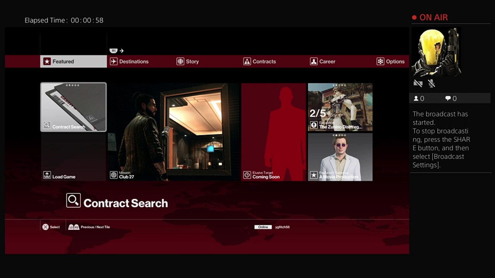This screenshot has width=495, height=278.
Task: Click the viewers count person icon
Action: pos(416,98)
